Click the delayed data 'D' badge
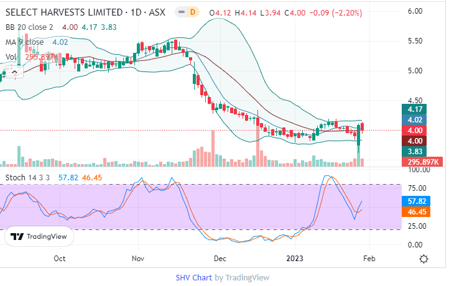This screenshot has width=449, height=286. pyautogui.click(x=193, y=12)
